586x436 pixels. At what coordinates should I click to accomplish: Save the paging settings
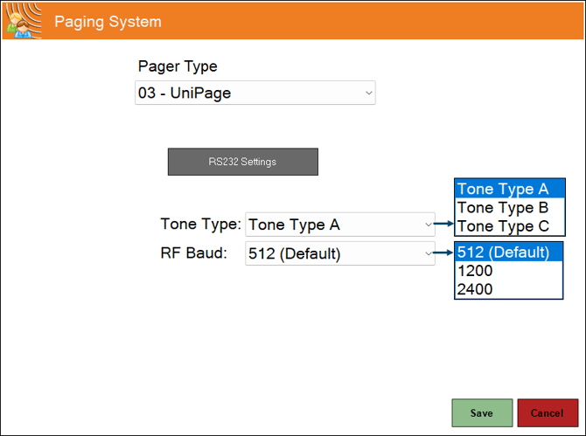tap(482, 413)
